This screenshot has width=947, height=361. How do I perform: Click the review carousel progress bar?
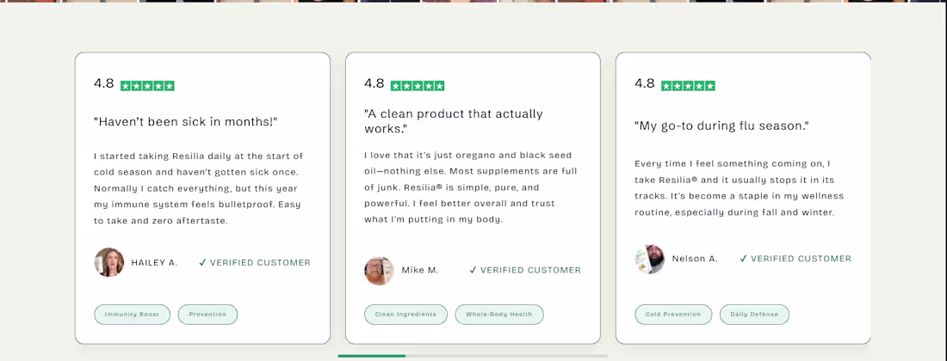click(x=473, y=356)
